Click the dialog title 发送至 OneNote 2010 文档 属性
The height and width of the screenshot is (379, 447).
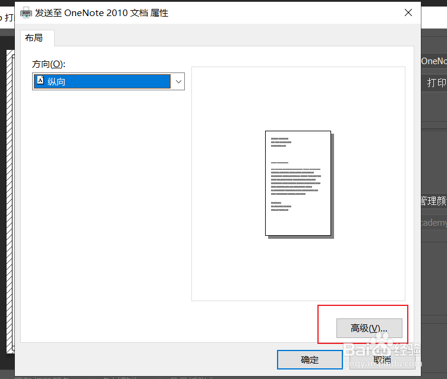point(102,13)
